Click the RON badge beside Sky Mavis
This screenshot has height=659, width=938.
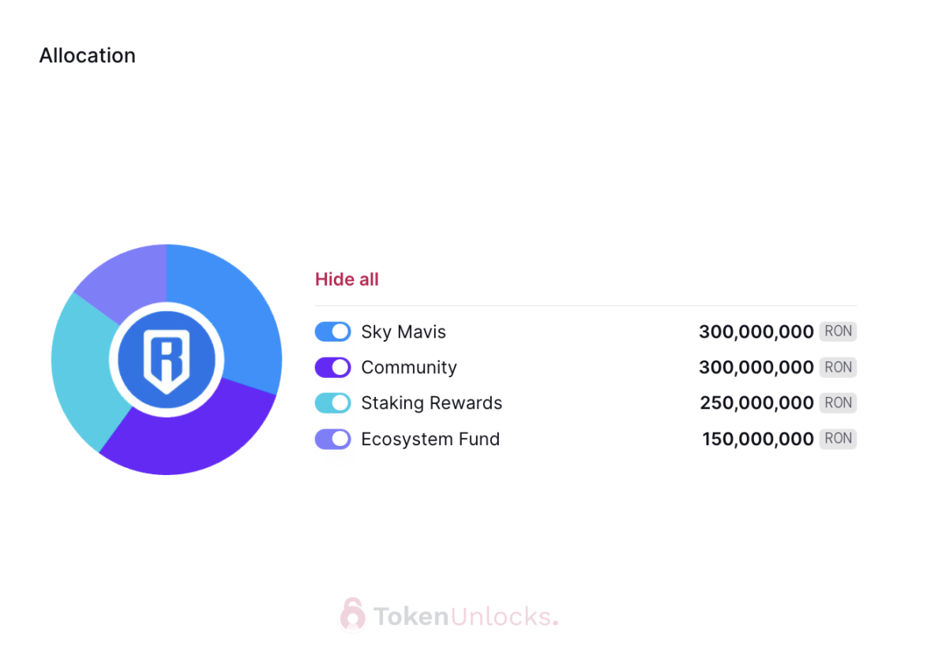[838, 331]
